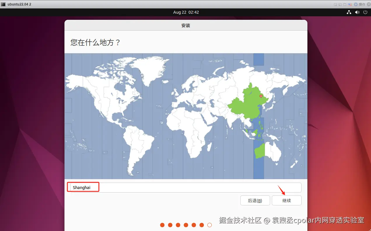Click the hollow last progress dot

[209, 225]
